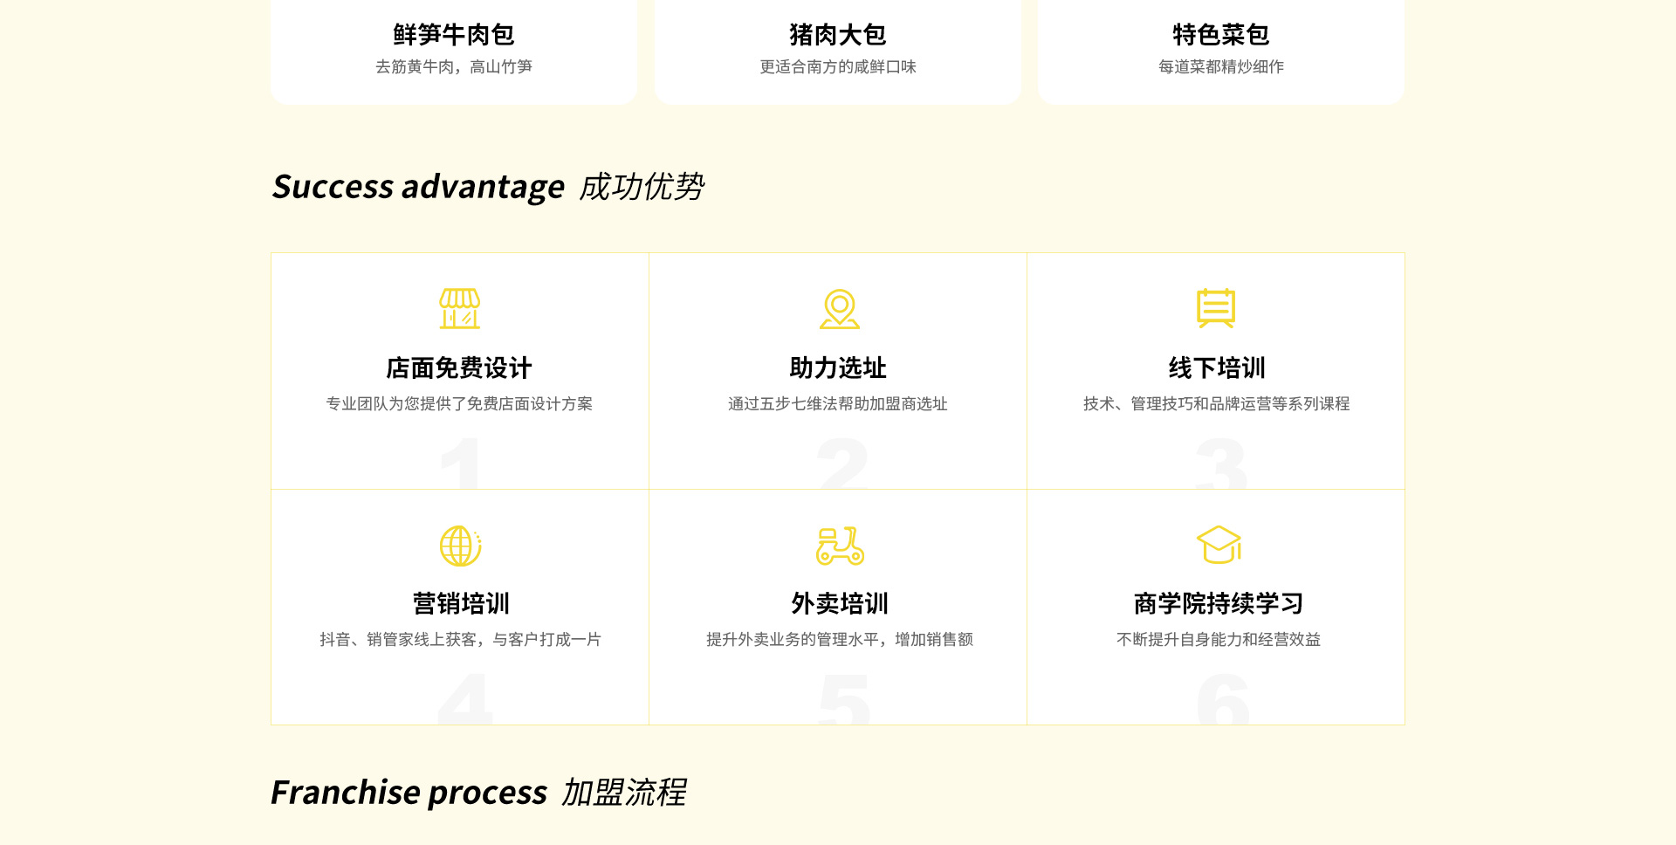Click the text 专业团队为您提供了免费店面设计方案
1676x845 pixels.
tap(459, 404)
